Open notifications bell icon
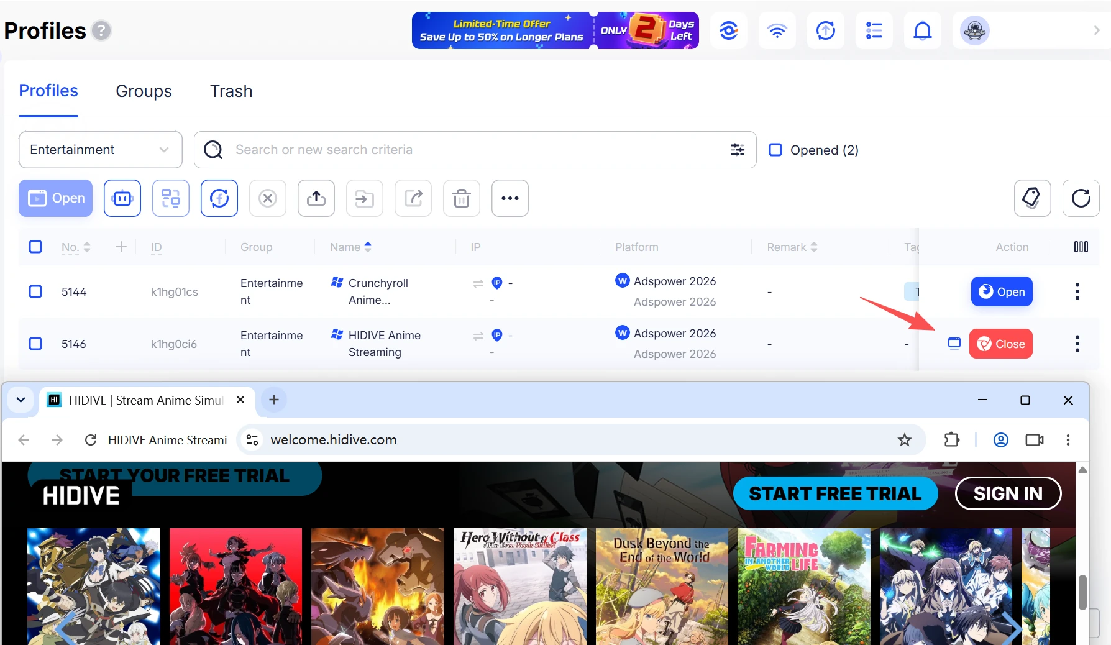 (922, 30)
